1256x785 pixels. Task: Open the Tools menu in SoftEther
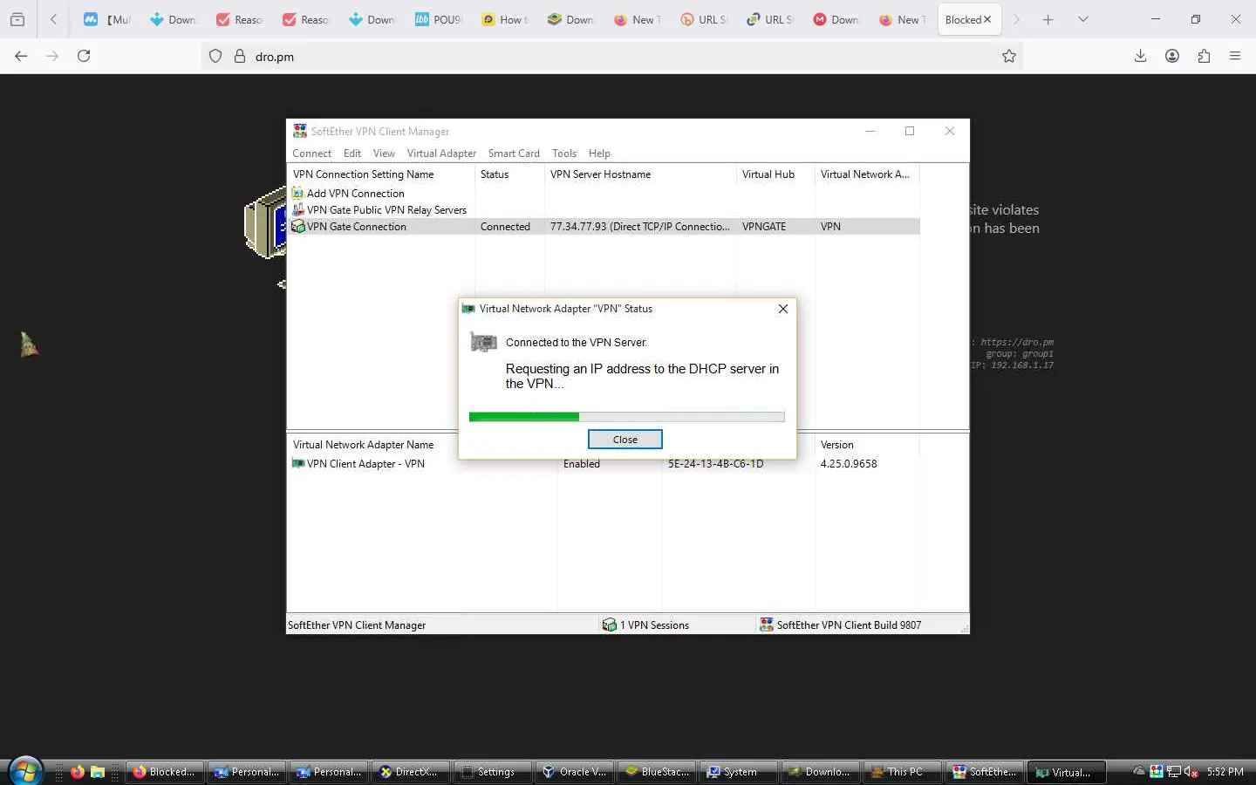564,154
